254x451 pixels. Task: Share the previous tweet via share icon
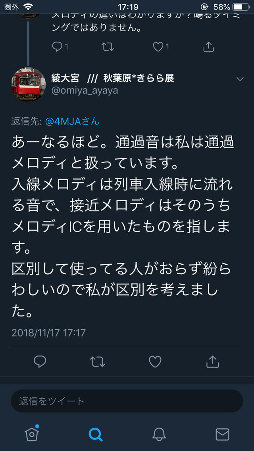click(208, 46)
